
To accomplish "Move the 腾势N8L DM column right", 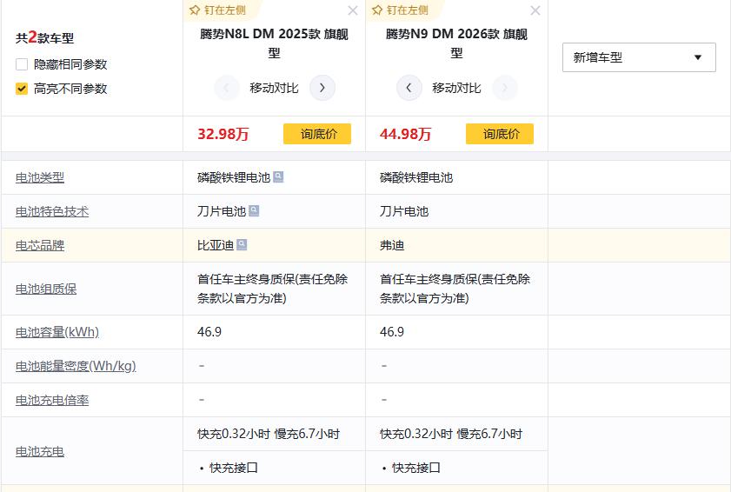I will tap(322, 88).
